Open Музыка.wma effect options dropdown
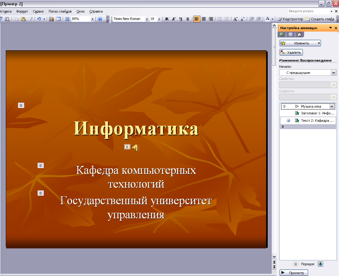Image resolution: width=339 pixels, height=276 pixels. [332, 106]
